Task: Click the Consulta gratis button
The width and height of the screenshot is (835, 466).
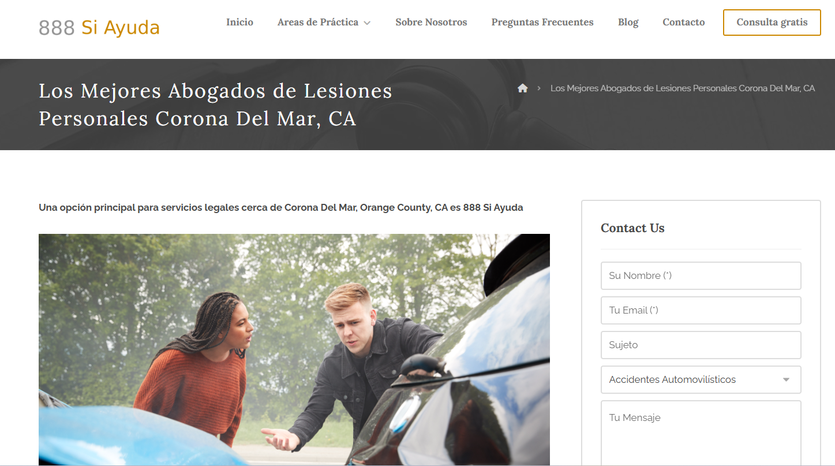Action: point(772,23)
